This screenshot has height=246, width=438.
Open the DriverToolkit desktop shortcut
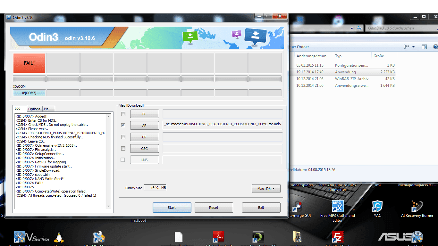[19, 239]
